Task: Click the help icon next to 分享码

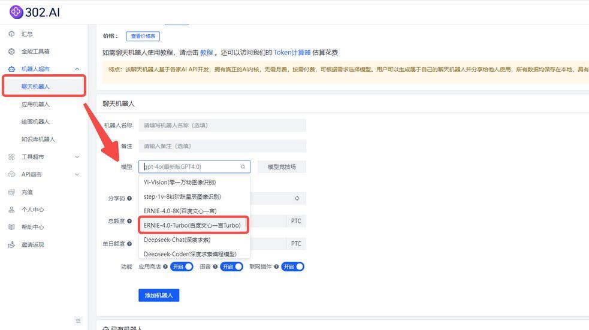Action: coord(129,198)
